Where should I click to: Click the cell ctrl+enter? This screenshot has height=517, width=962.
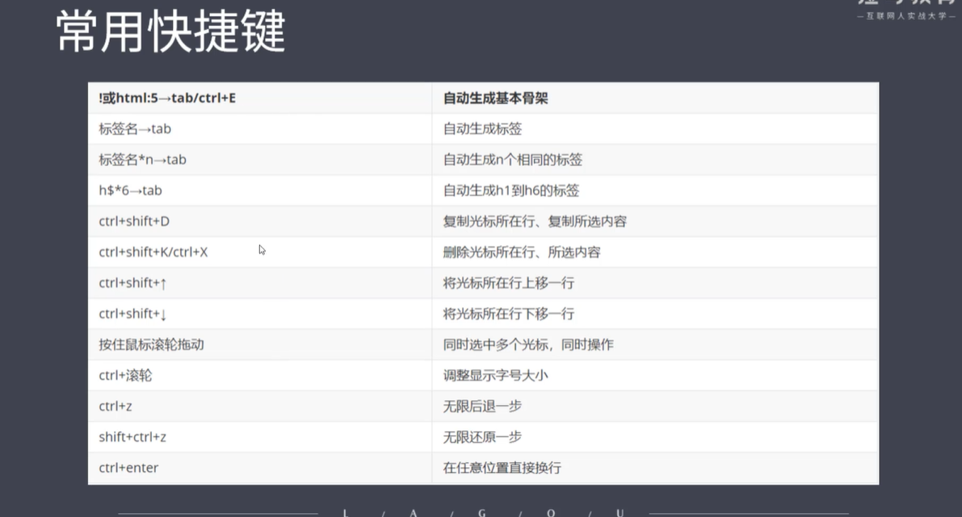point(259,468)
